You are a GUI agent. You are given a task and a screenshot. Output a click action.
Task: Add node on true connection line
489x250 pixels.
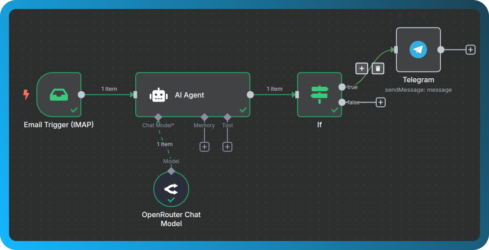[x=362, y=68]
